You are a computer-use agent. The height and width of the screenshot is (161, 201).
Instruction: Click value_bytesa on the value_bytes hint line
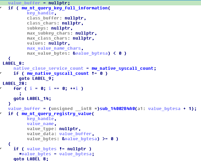[81, 139]
